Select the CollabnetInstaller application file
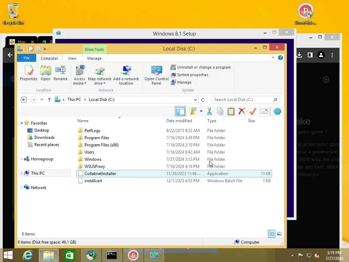Viewport: 349px width, 262px height. (x=174, y=174)
